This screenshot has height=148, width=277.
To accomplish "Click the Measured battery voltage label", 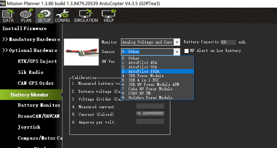I will tap(97, 83).
